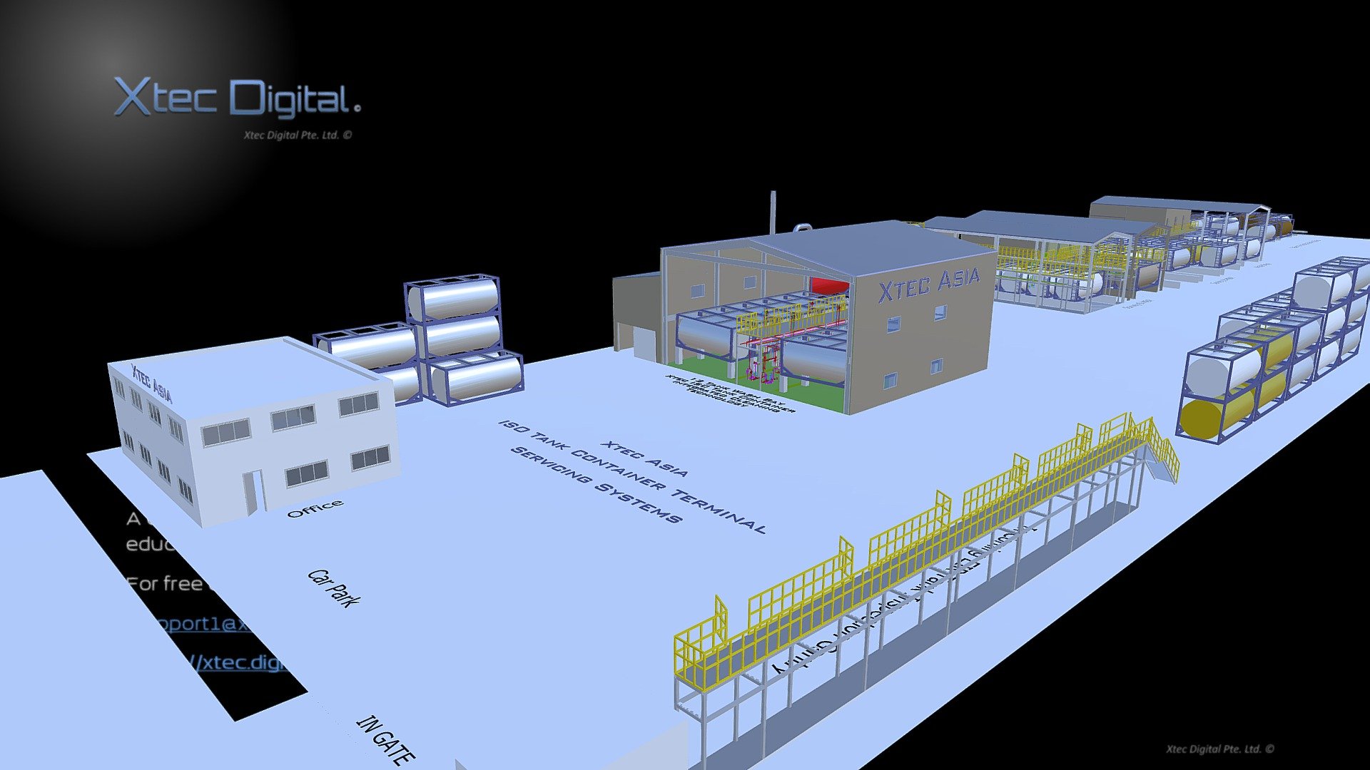Click the "Servicing Systems" ground text

597,485
